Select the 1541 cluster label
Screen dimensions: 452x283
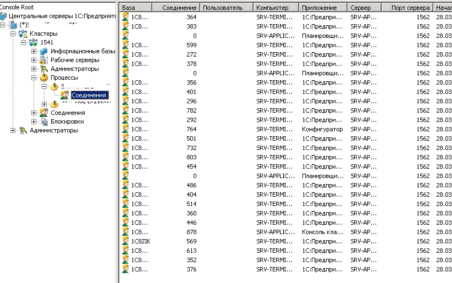tap(47, 43)
